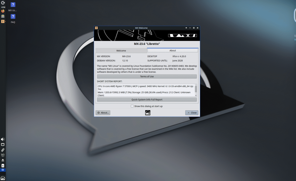Close MX Welcome via title bar X
The width and height of the screenshot is (296, 181).
198,28
